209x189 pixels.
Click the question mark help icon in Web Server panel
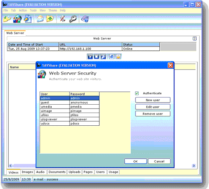(195, 39)
